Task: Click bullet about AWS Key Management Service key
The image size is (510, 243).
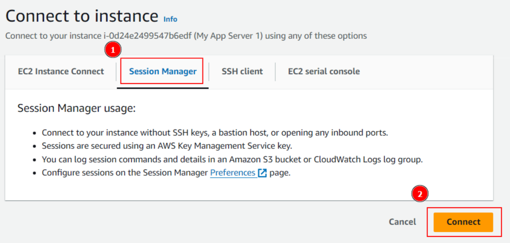Action: [x=167, y=146]
